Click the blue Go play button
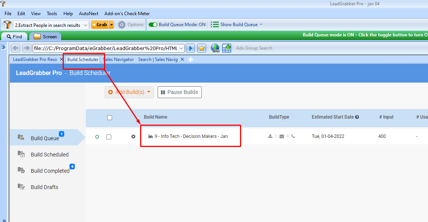This screenshot has width=428, height=222. [x=190, y=48]
